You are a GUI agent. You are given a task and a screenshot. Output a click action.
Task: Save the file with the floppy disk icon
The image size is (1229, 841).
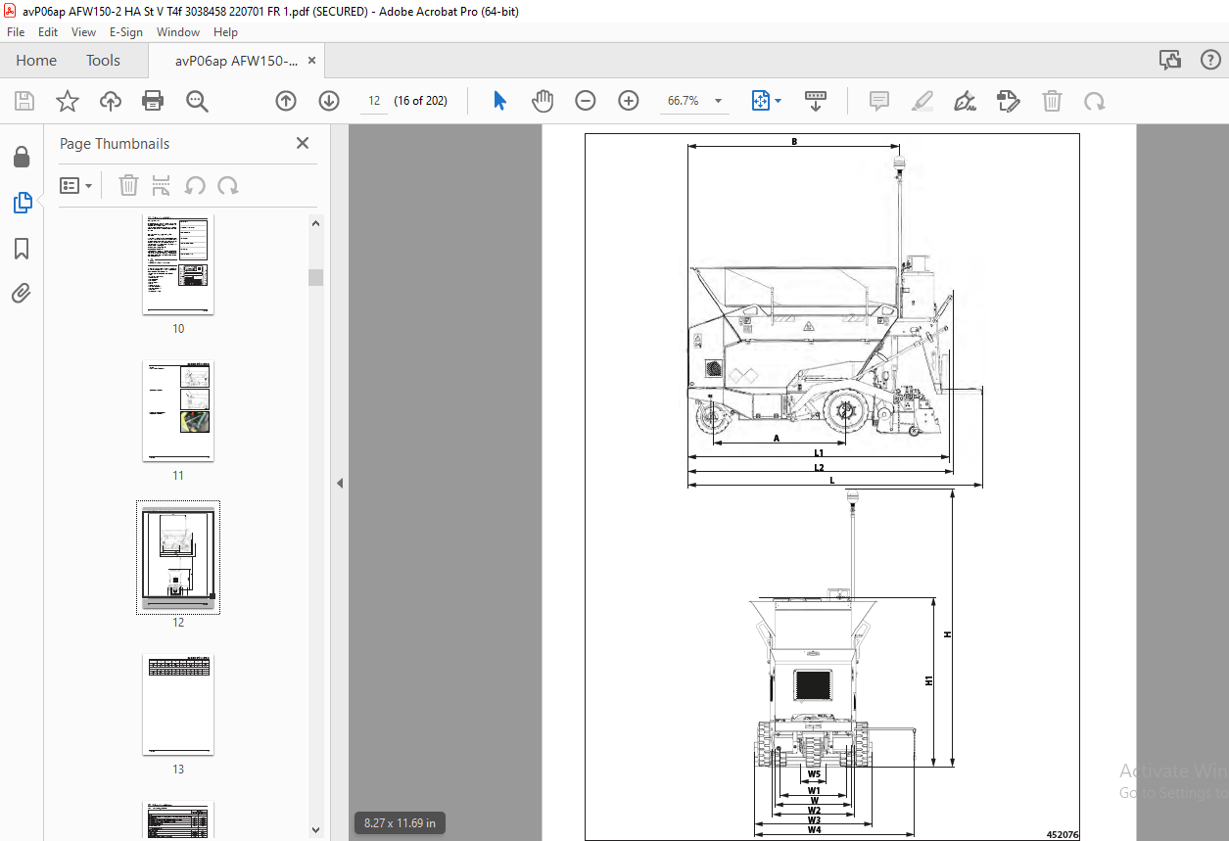(24, 101)
